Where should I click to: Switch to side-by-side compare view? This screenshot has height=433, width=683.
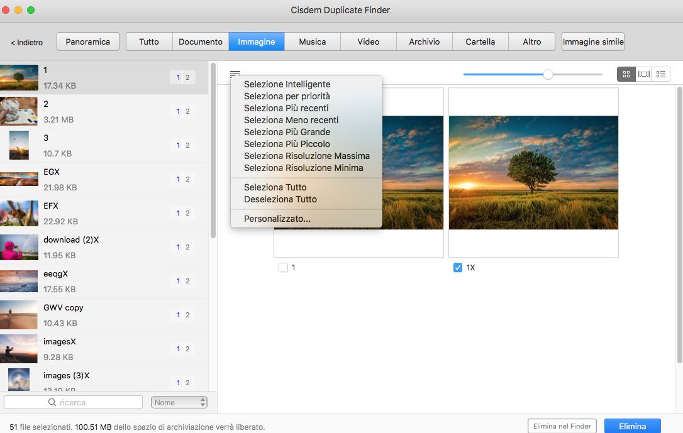tap(643, 74)
